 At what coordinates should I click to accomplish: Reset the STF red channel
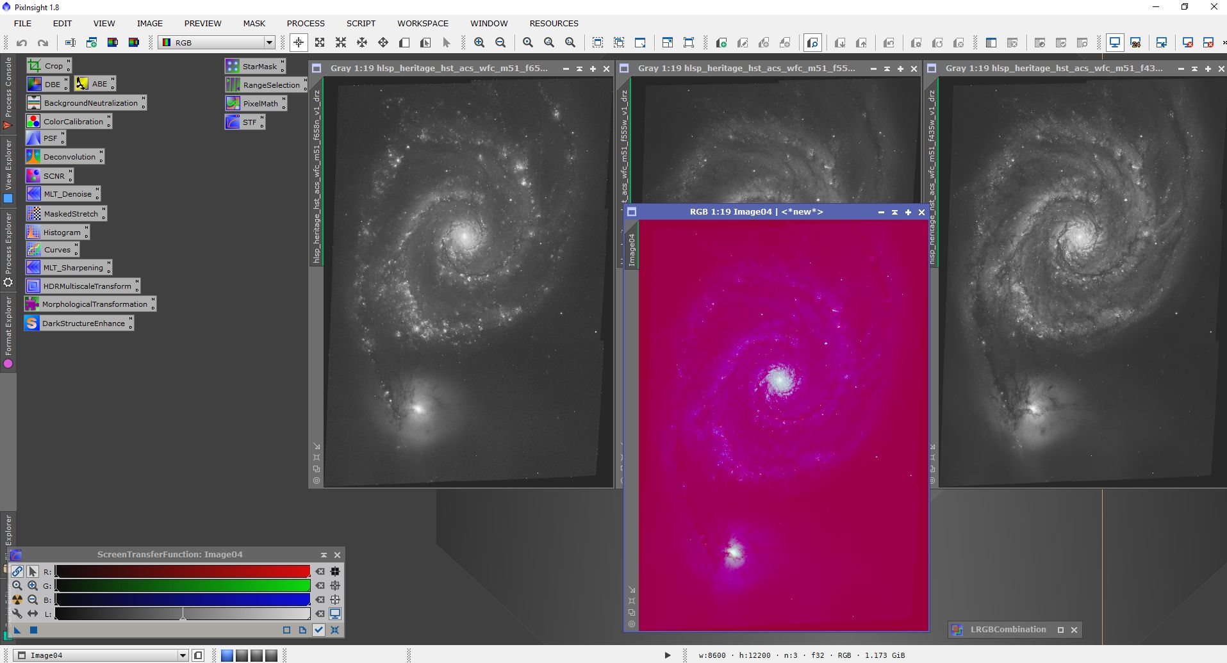pos(320,571)
